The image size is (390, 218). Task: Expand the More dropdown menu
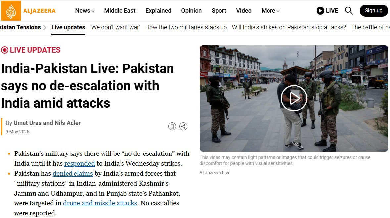270,11
